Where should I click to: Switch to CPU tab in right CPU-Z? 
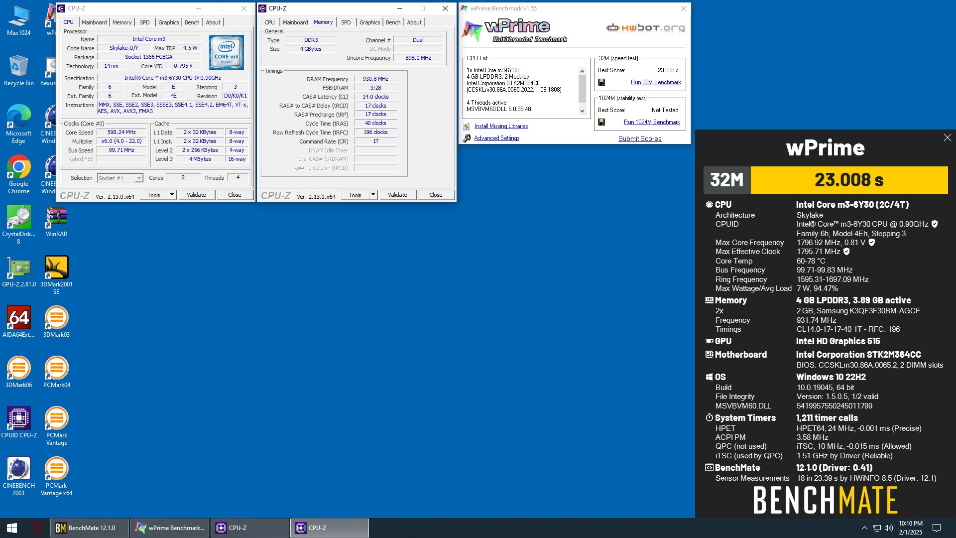pyautogui.click(x=269, y=22)
